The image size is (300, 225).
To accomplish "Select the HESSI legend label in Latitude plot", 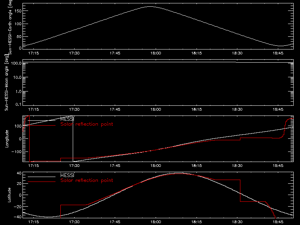I will coord(67,175).
